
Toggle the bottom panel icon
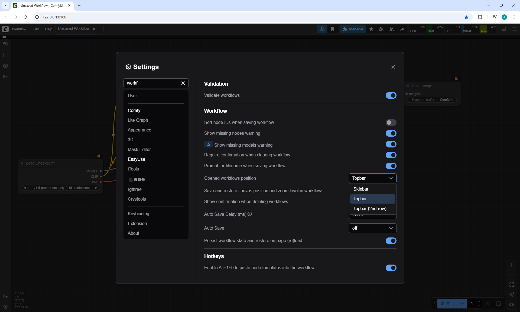point(503,29)
